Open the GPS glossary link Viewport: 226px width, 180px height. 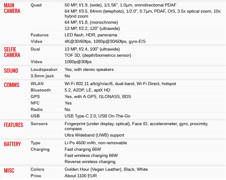(x=35, y=97)
